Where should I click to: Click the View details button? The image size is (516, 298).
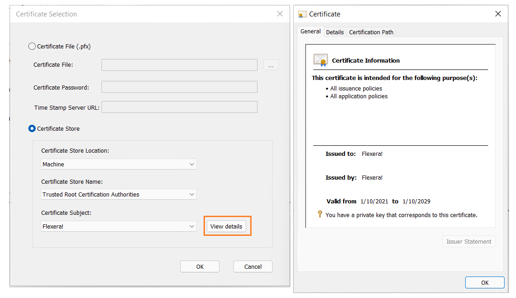[226, 226]
